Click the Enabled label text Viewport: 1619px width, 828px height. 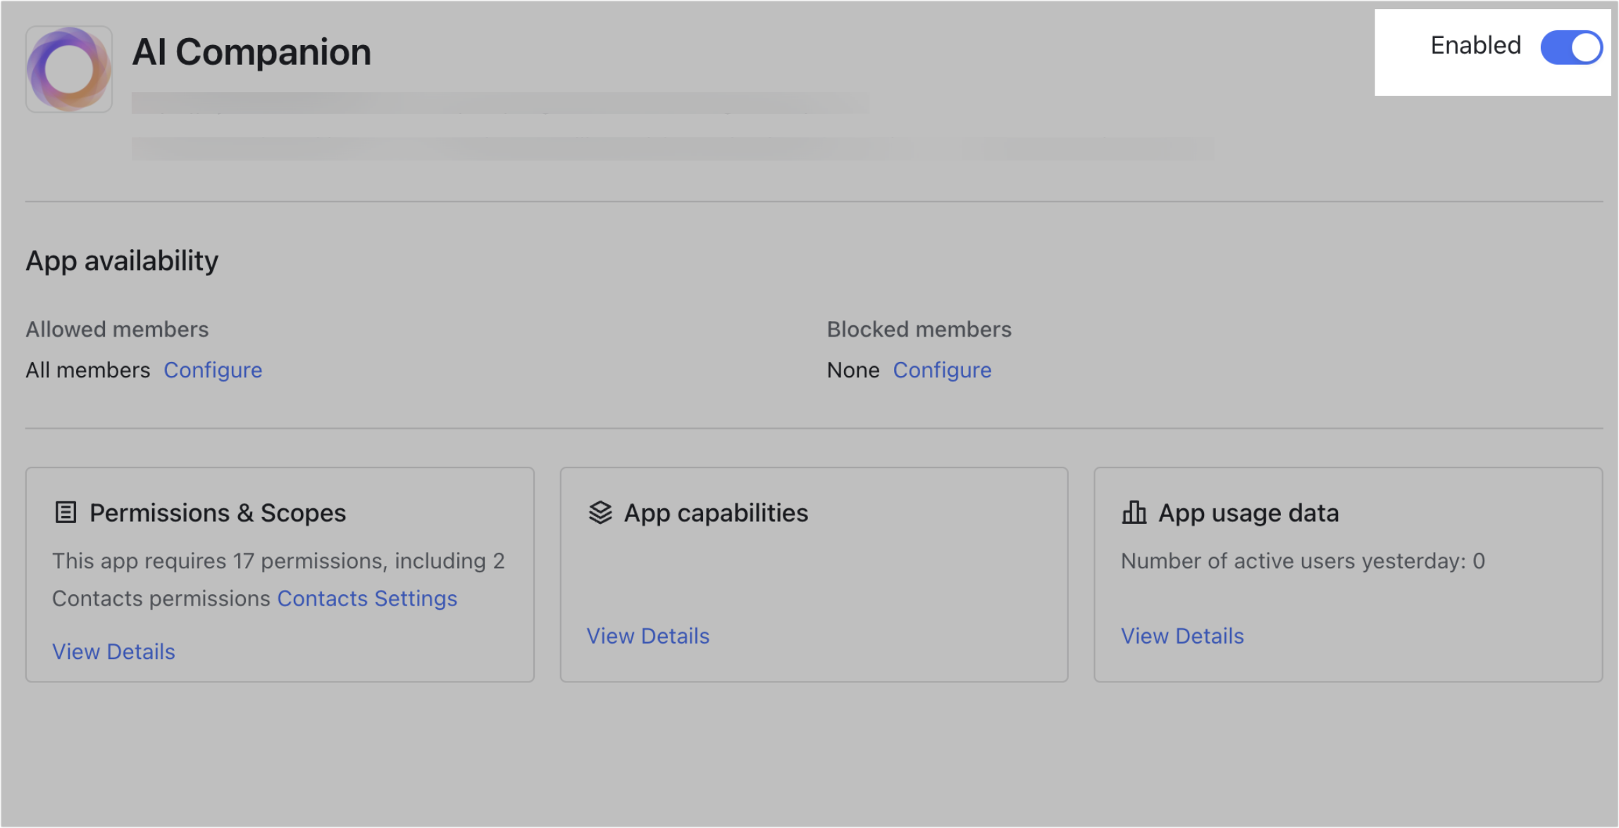[x=1475, y=46]
